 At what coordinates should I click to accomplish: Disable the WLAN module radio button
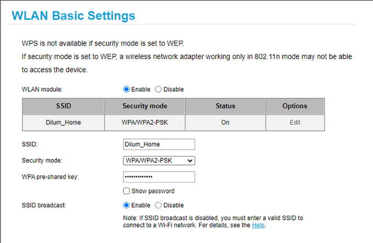click(159, 89)
